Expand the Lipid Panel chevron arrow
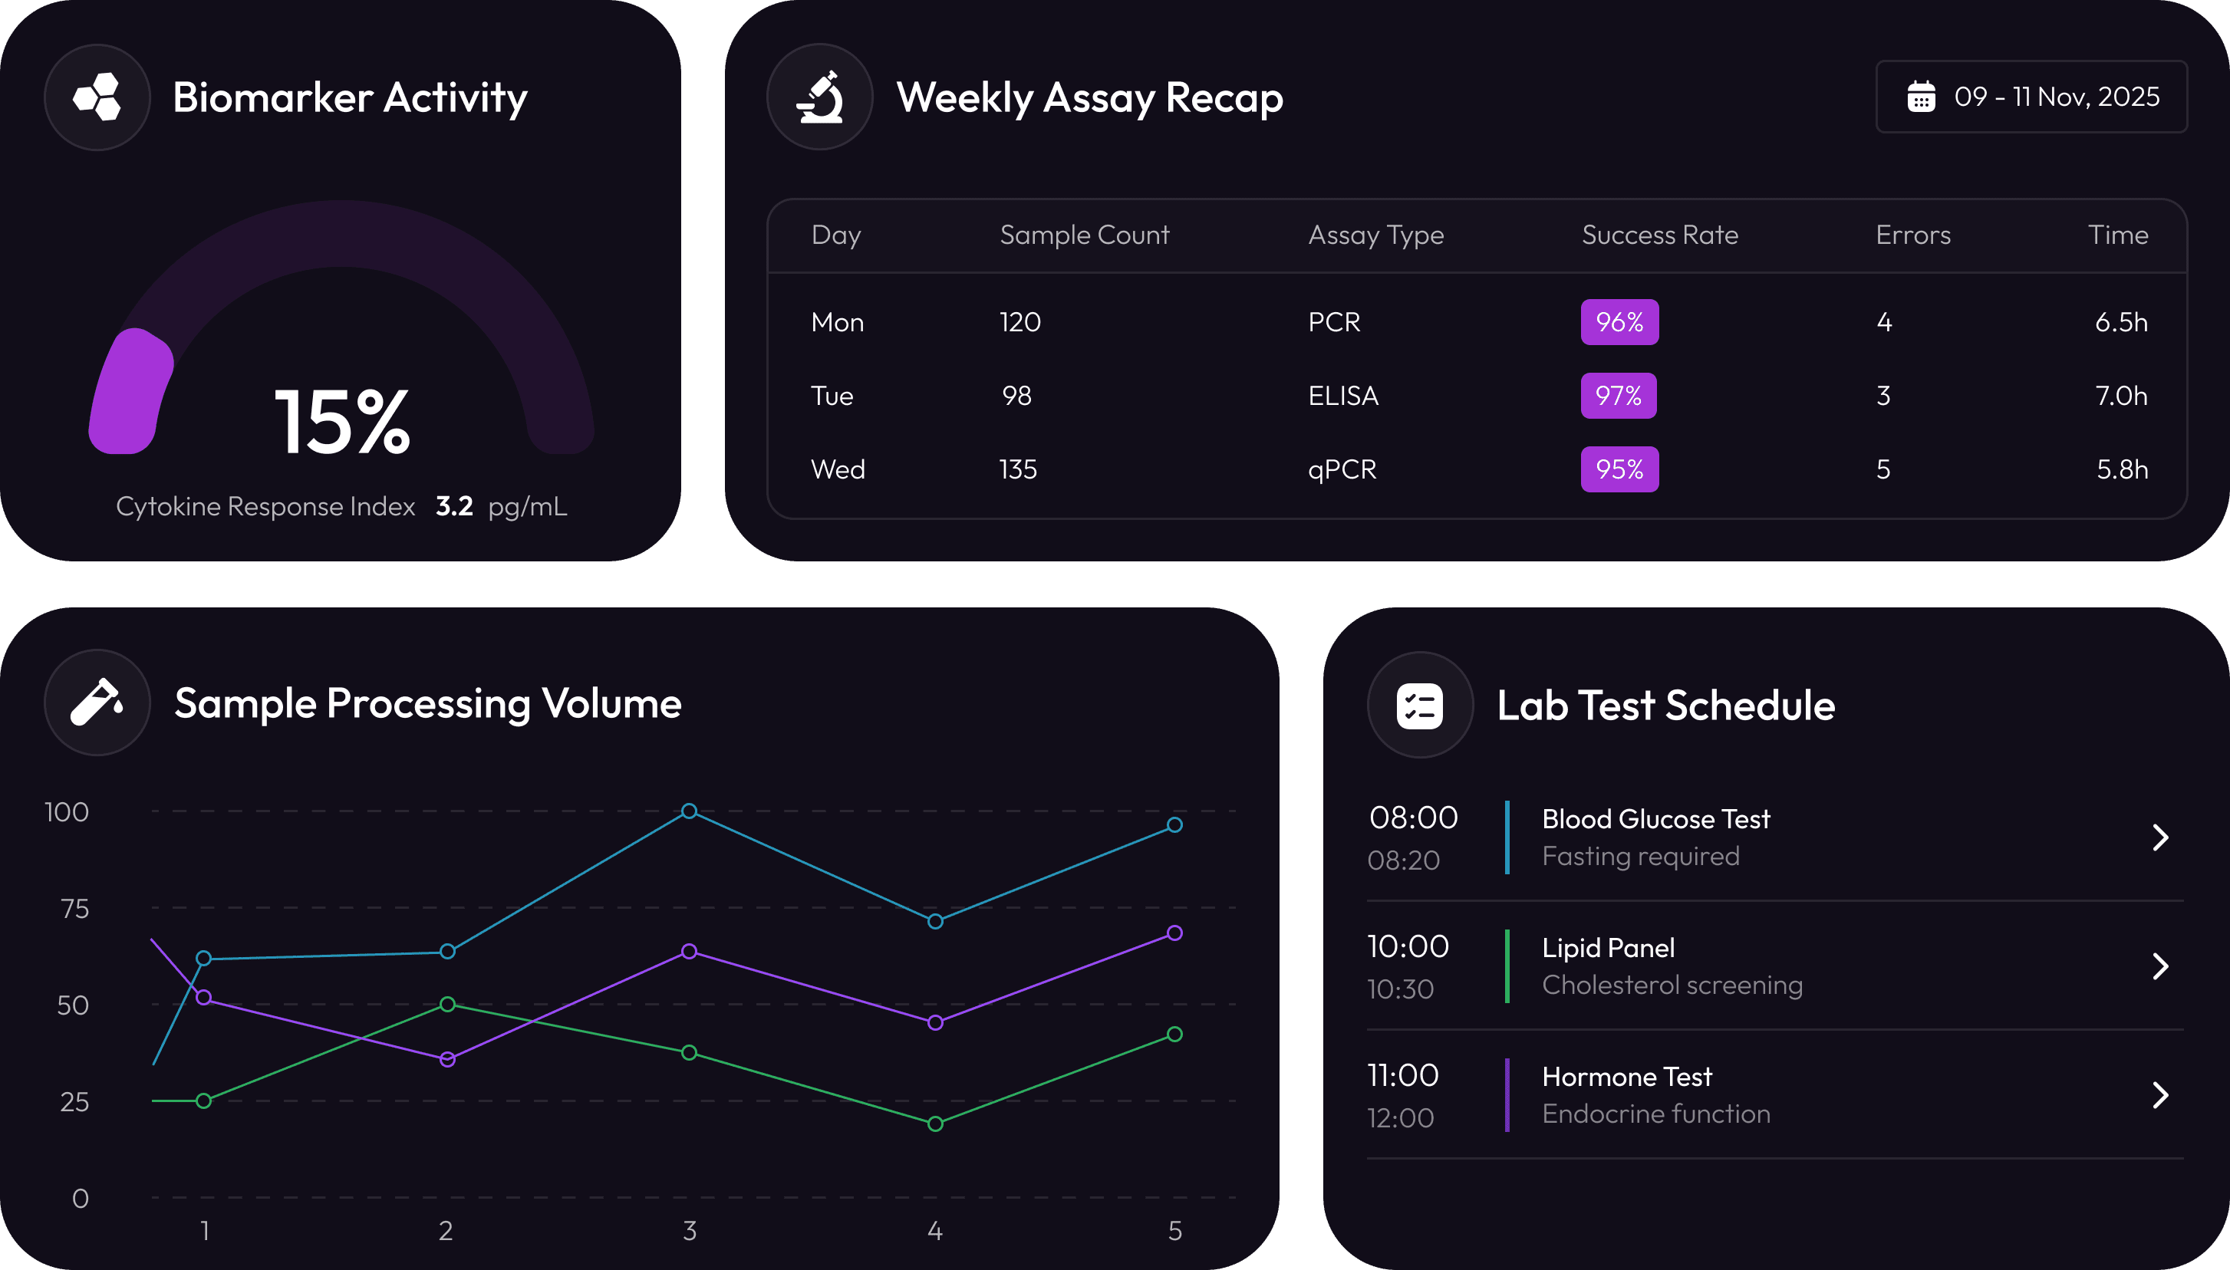2230x1270 pixels. (2159, 966)
